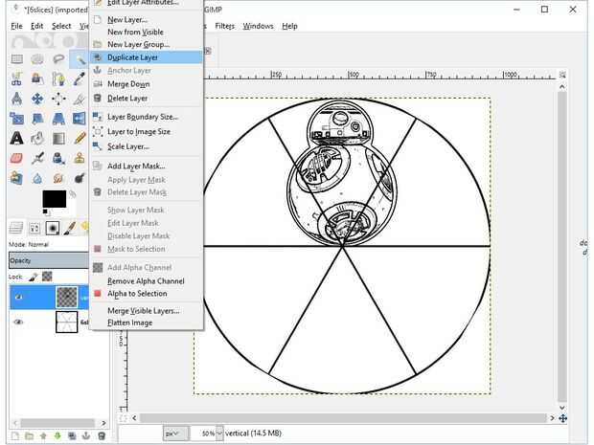Viewport: 594px width, 445px height.
Task: Select the Blend gradient tool
Action: pyautogui.click(x=57, y=139)
